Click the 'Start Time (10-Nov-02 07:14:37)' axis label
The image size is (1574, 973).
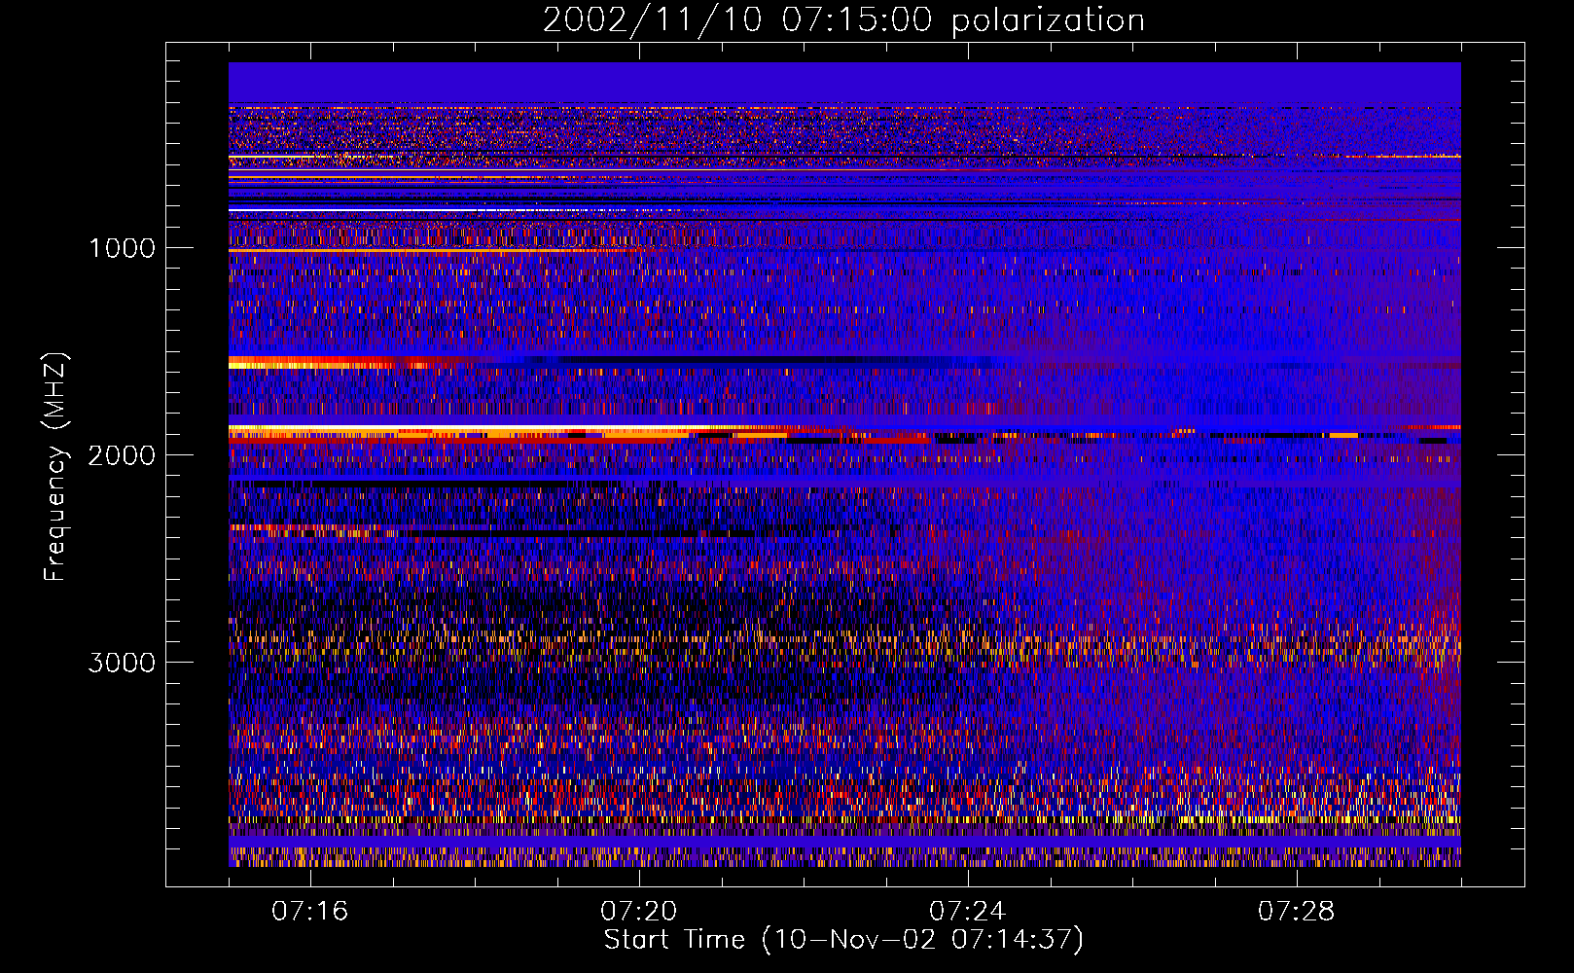(843, 940)
